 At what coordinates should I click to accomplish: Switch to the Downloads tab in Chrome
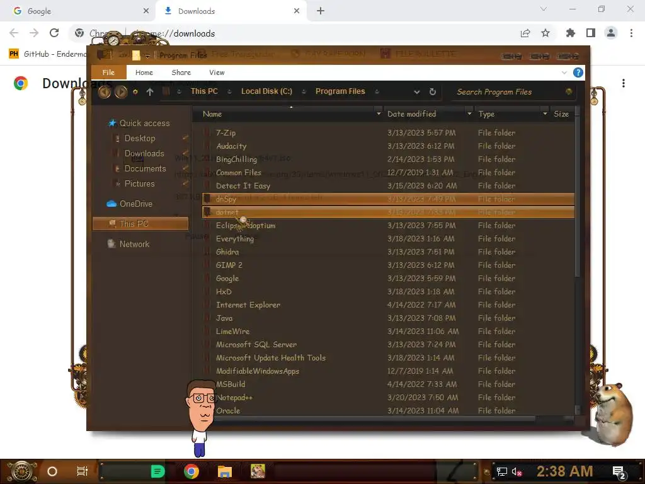point(231,11)
